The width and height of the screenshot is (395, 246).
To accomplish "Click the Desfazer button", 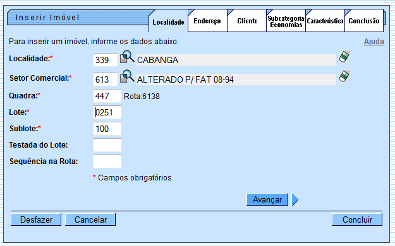I will pyautogui.click(x=36, y=220).
